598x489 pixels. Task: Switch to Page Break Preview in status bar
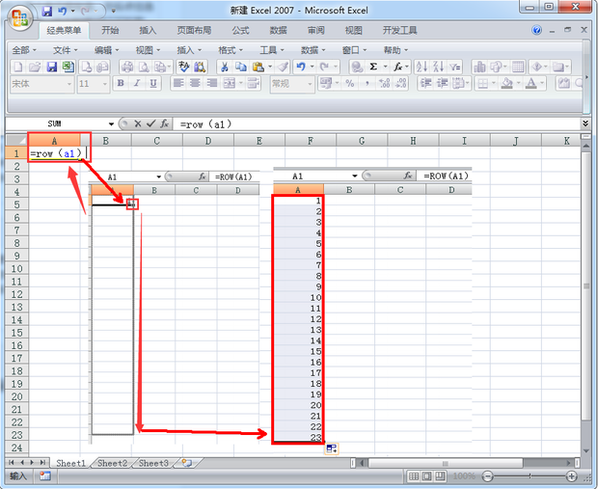click(x=440, y=475)
